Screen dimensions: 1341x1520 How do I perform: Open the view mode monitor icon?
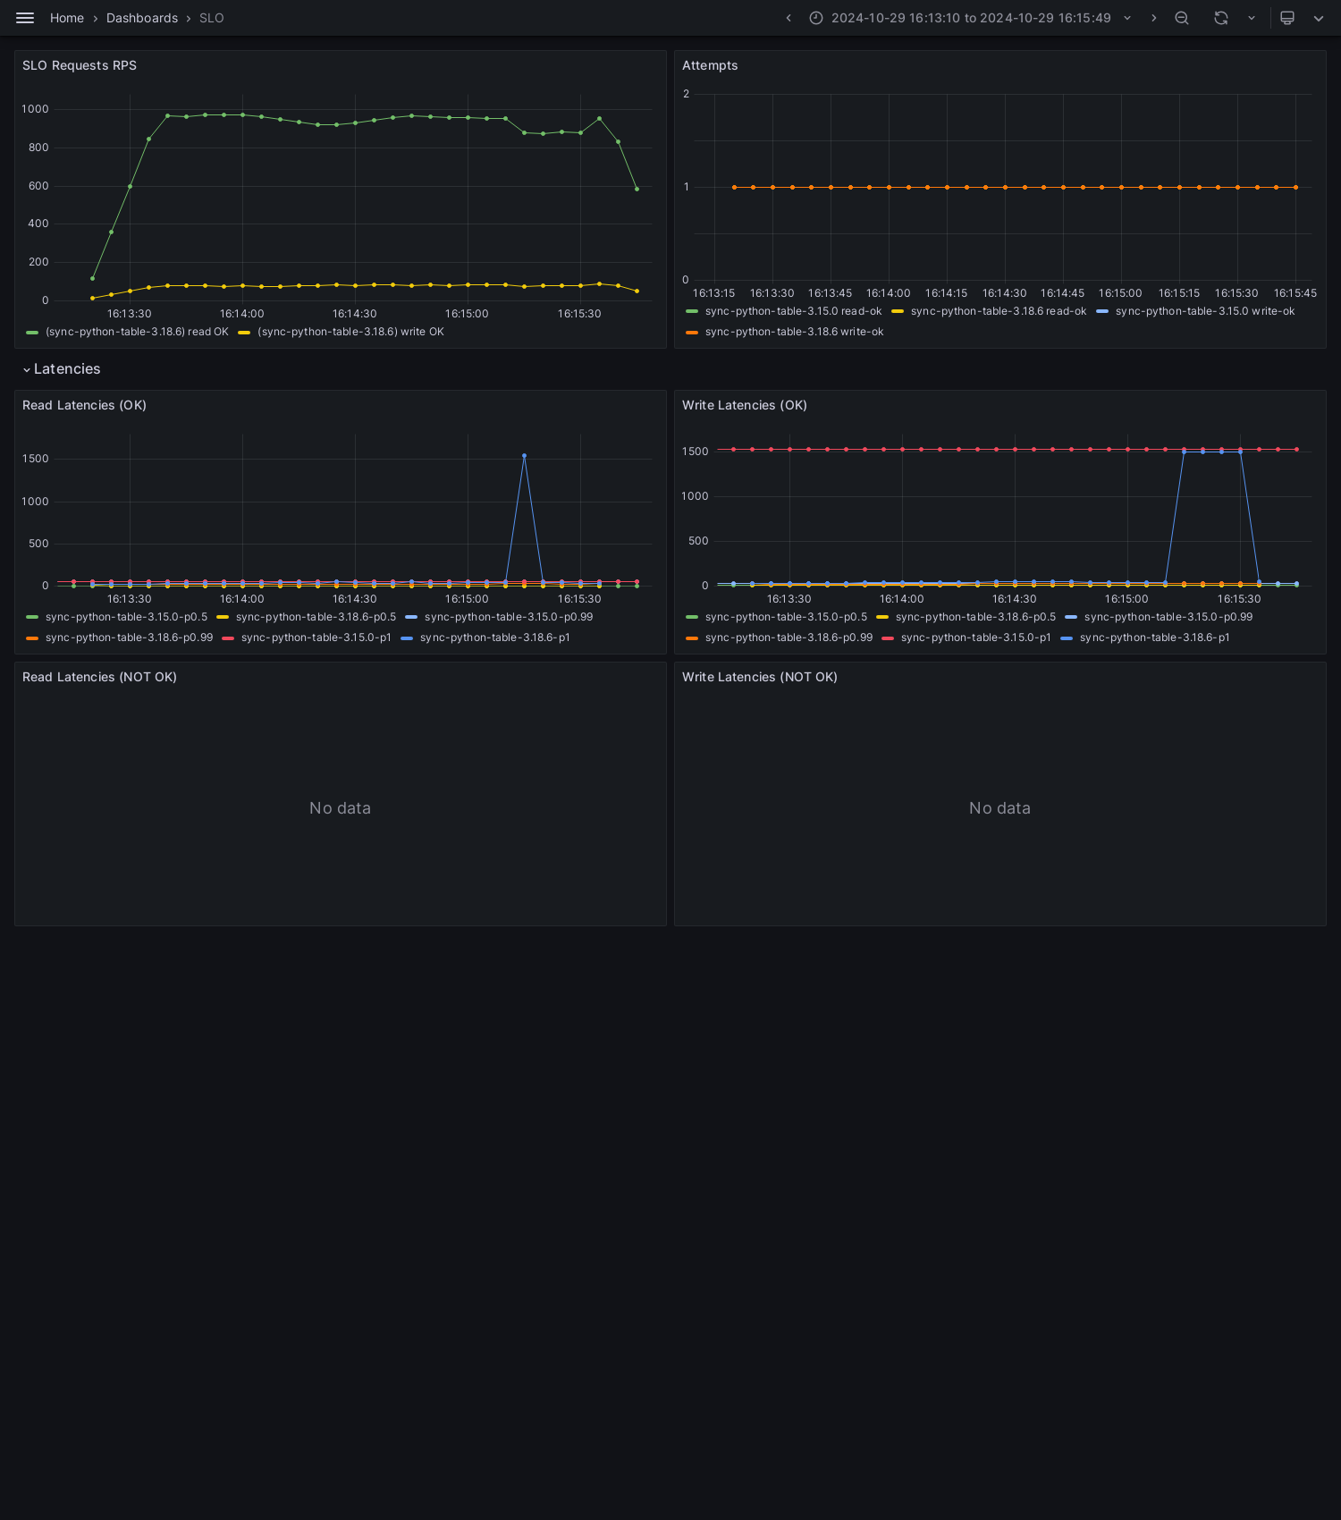(x=1287, y=18)
